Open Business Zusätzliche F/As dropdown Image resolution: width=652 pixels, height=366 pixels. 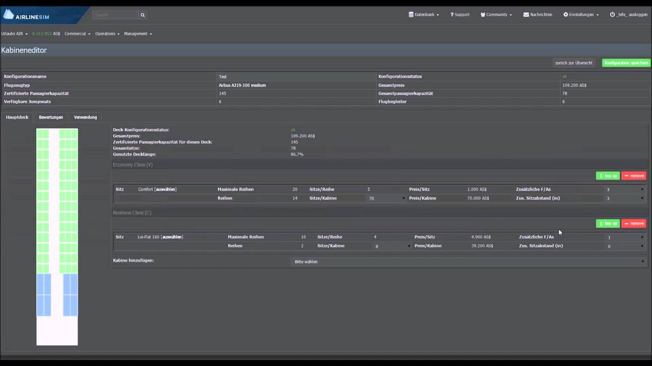pos(626,237)
